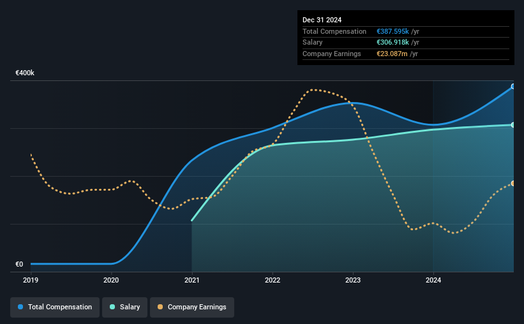524x324 pixels.
Task: Click the €0 y-axis label
Action: tap(19, 264)
